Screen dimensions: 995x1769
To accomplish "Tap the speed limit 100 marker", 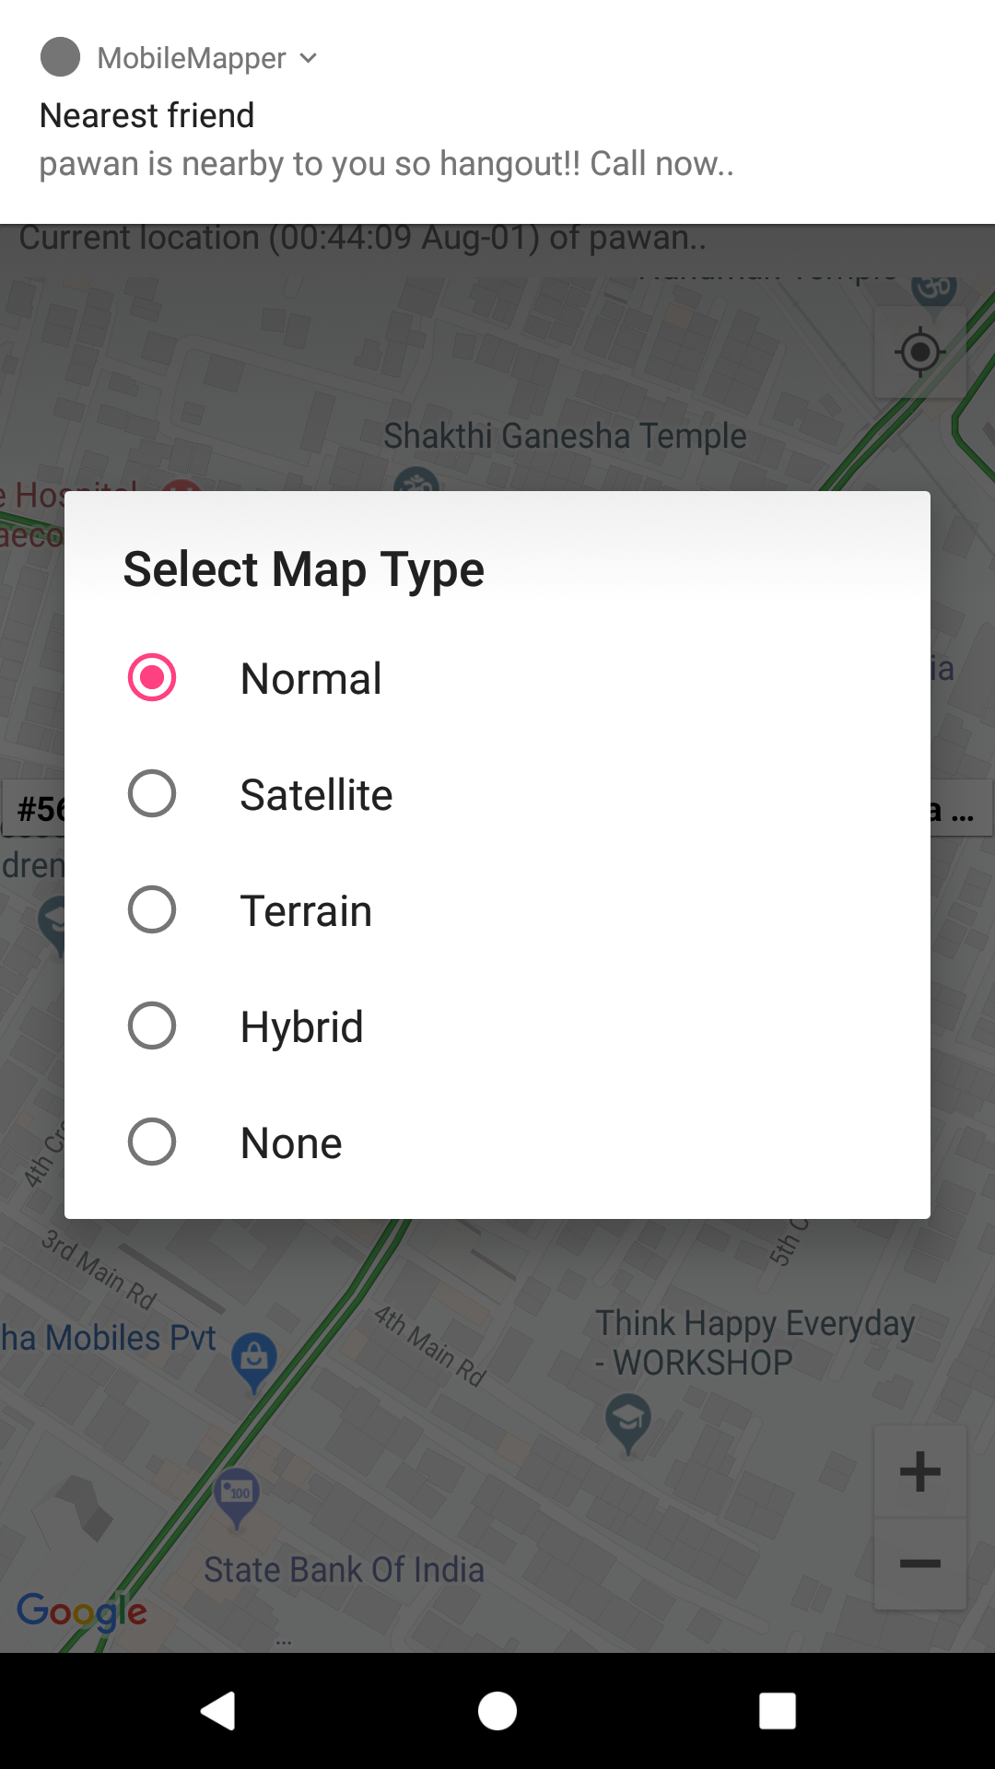I will (x=236, y=1493).
